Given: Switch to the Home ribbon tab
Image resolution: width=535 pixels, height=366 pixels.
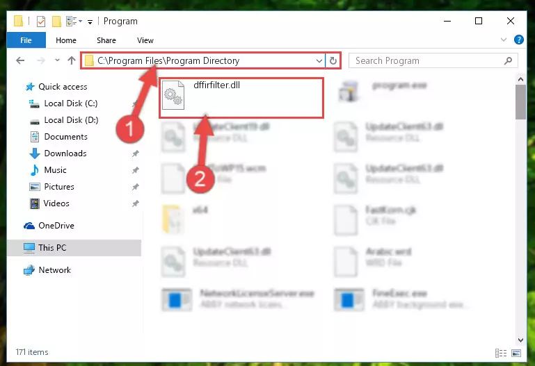Looking at the screenshot, I should 66,40.
